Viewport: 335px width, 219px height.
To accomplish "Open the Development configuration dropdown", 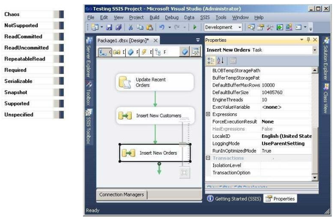I will pos(239,27).
